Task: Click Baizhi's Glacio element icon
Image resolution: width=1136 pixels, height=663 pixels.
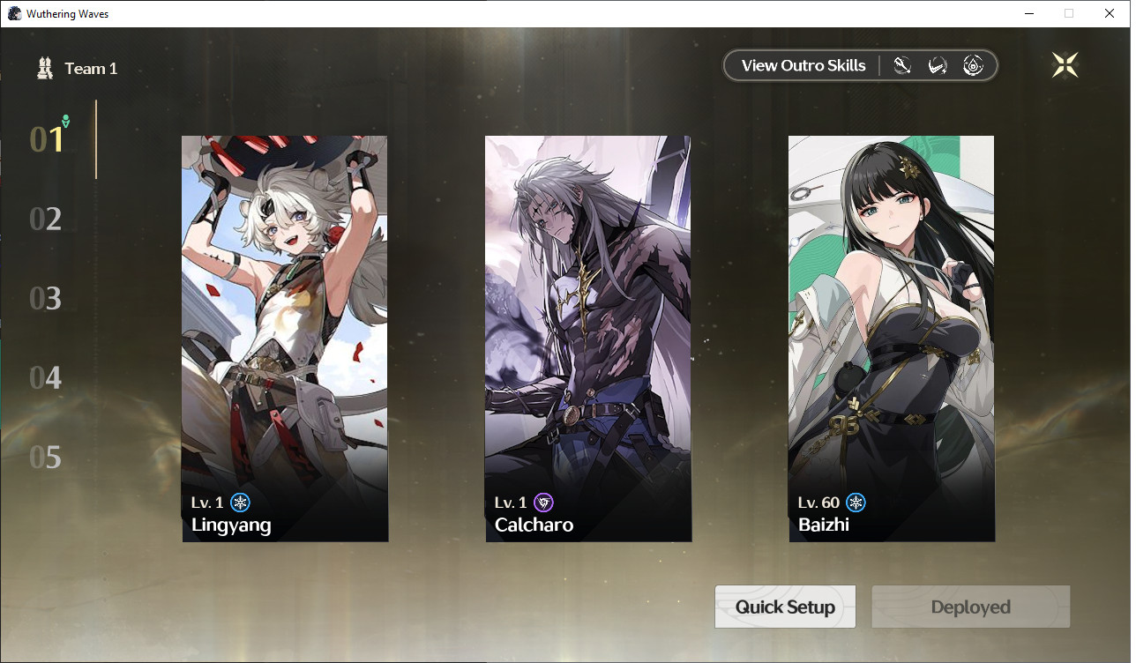Action: coord(856,503)
